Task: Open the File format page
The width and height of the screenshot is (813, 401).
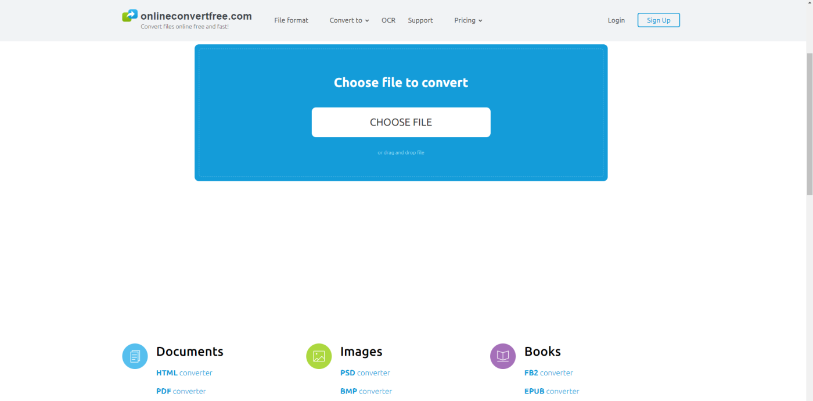Action: tap(292, 20)
